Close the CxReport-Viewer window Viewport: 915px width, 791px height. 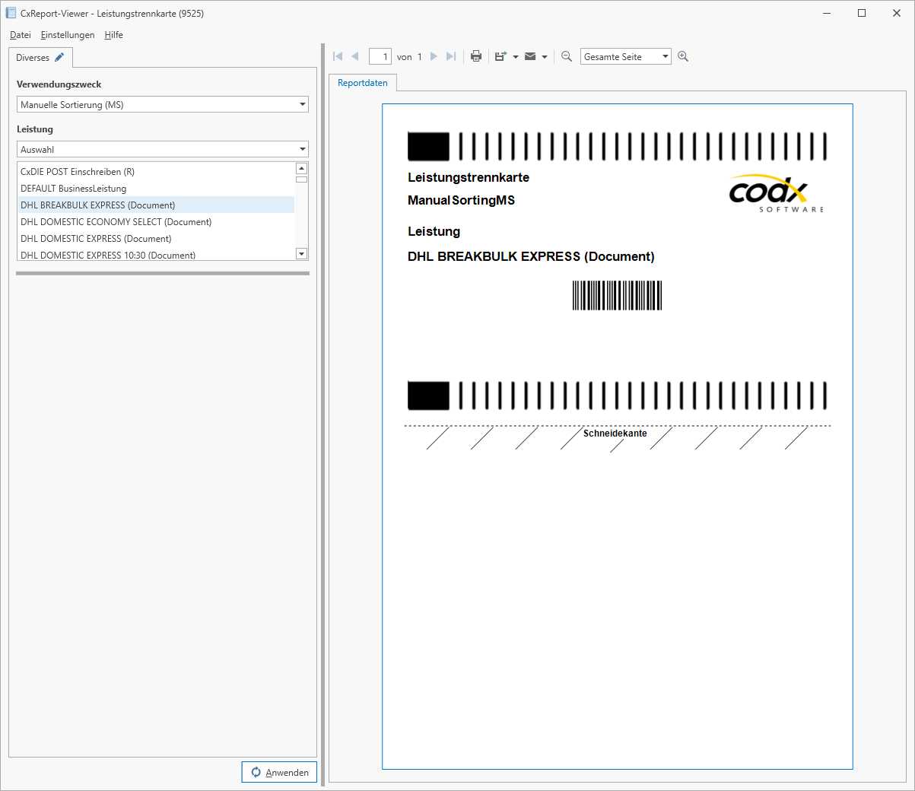[x=897, y=13]
